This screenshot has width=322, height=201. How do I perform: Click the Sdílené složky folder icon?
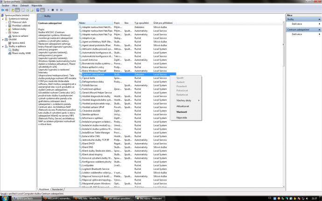click(10, 29)
